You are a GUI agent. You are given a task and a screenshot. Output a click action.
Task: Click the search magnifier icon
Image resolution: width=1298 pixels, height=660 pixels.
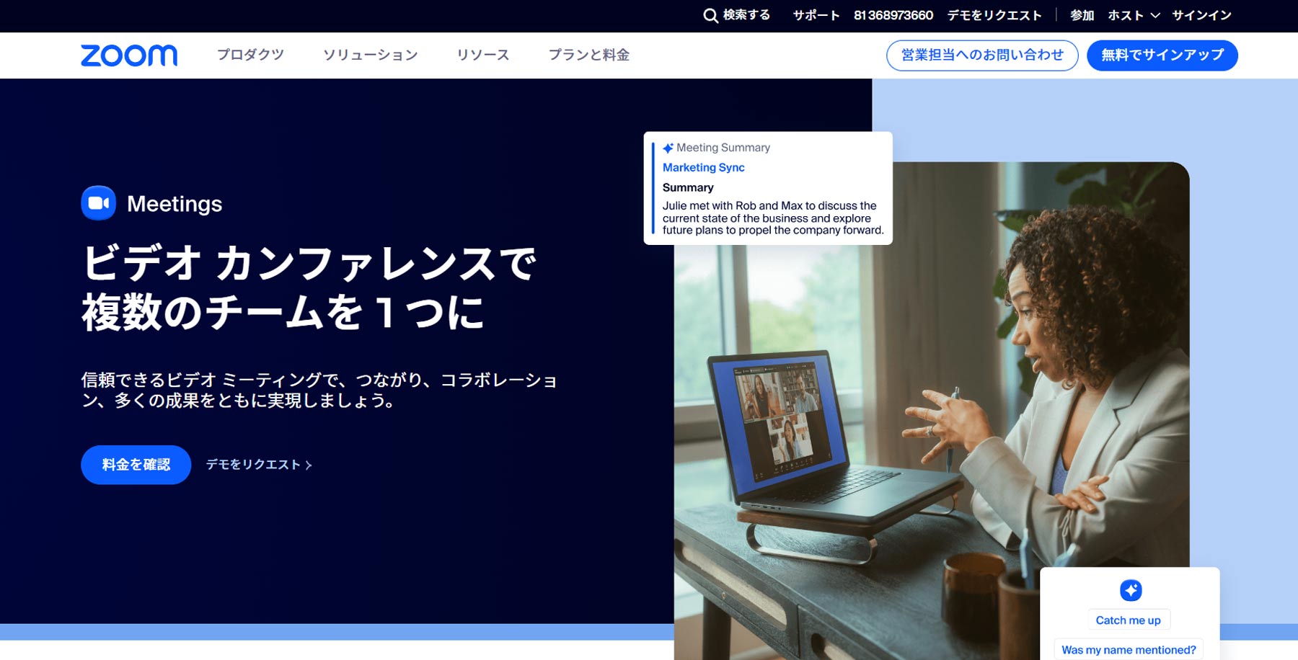(710, 16)
